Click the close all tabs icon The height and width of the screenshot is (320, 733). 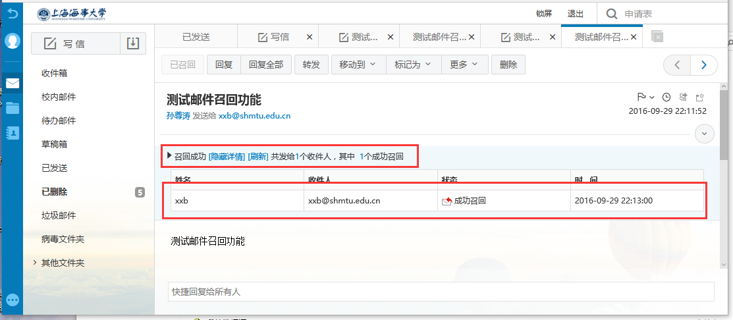(657, 37)
